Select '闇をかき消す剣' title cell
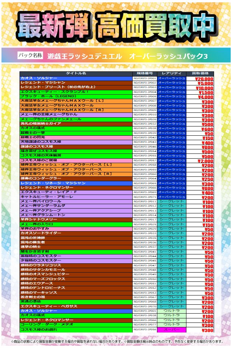The width and height of the screenshot is (231, 348). pyautogui.click(x=76, y=252)
